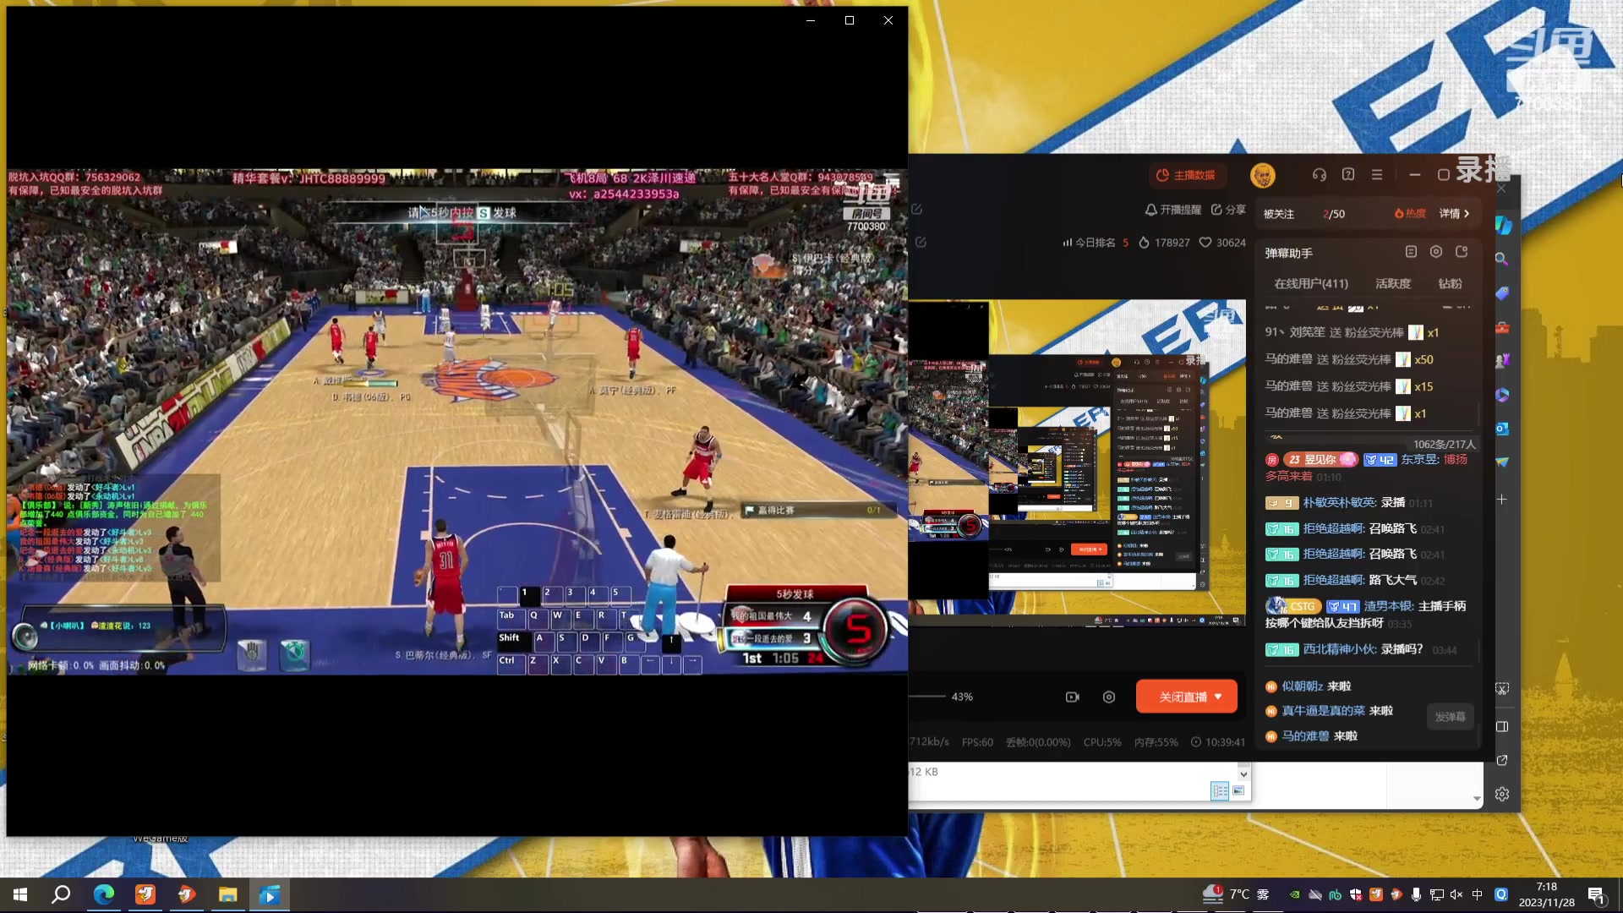Click chat message 西北精神小伙: 录播吗?

tap(1361, 650)
